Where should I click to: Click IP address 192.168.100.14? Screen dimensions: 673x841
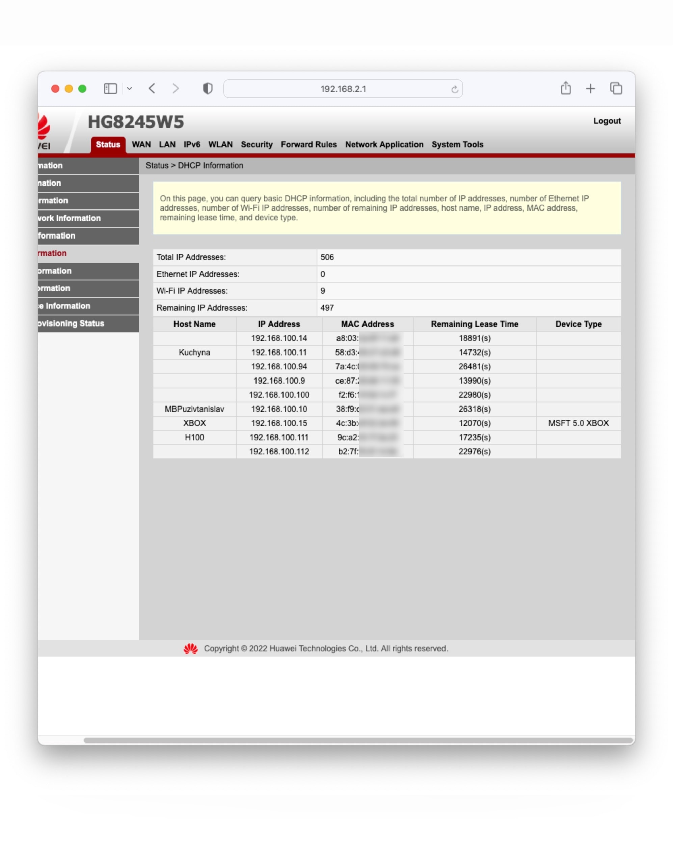(x=279, y=338)
